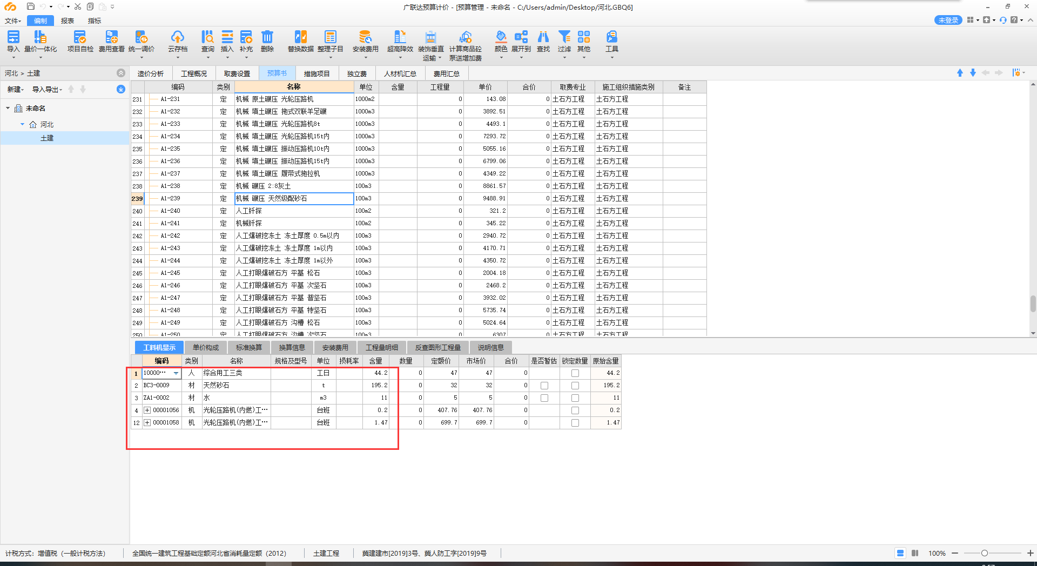Click the zoom-out minus button
The width and height of the screenshot is (1037, 566).
click(955, 553)
